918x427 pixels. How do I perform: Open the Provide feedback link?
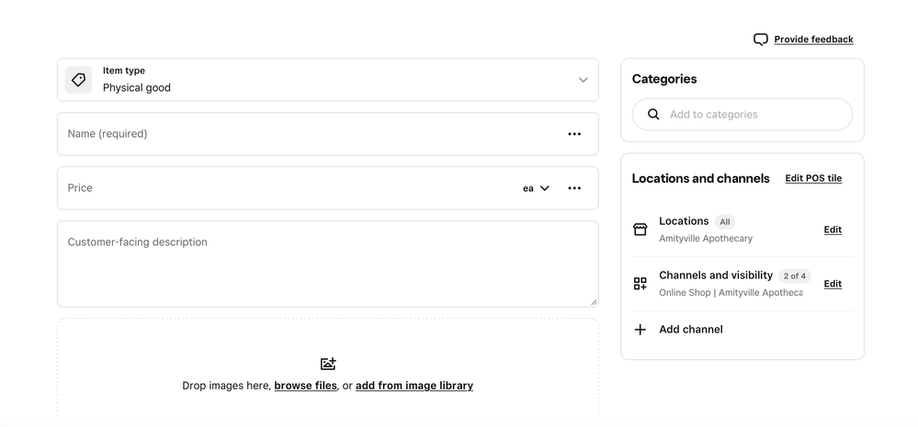point(813,39)
